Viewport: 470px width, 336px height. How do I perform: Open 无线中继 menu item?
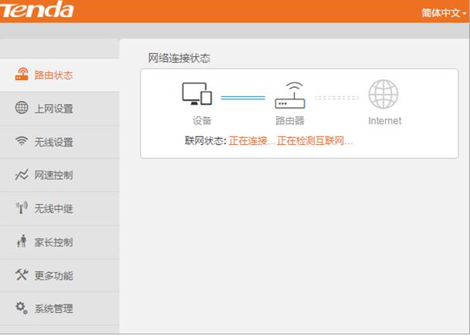[59, 209]
